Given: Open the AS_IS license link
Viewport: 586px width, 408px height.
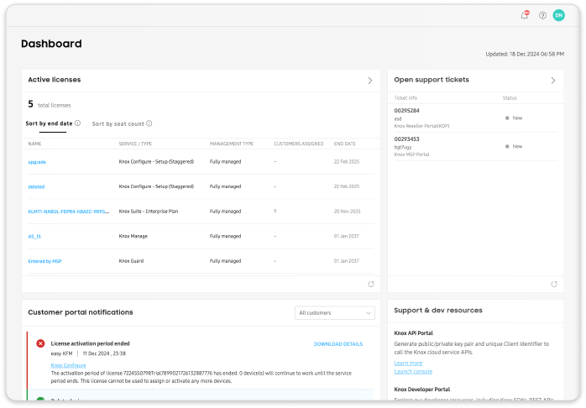Looking at the screenshot, I should (34, 237).
